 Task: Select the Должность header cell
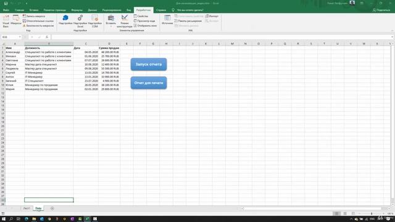tap(49, 48)
